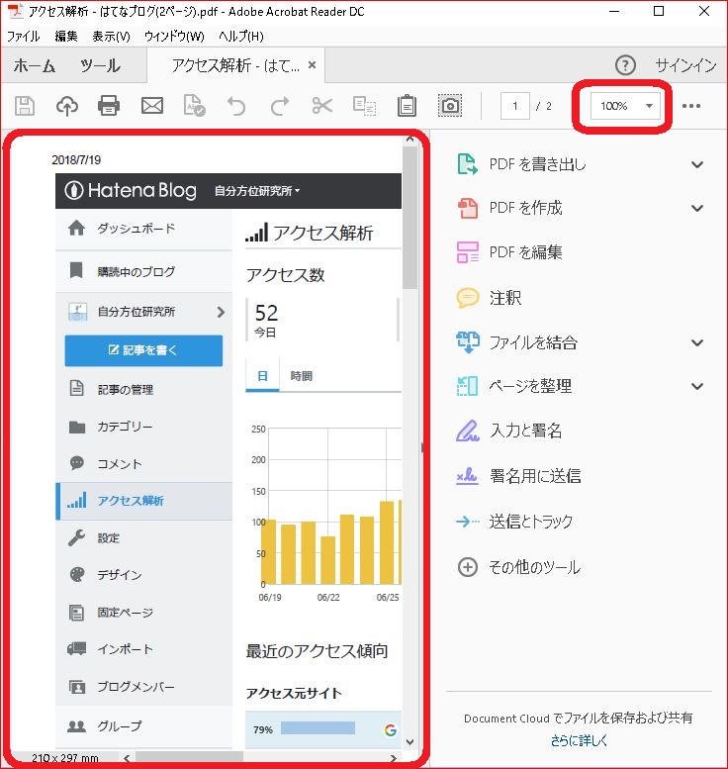Switch to the ツール tab
The width and height of the screenshot is (728, 769).
(x=100, y=65)
